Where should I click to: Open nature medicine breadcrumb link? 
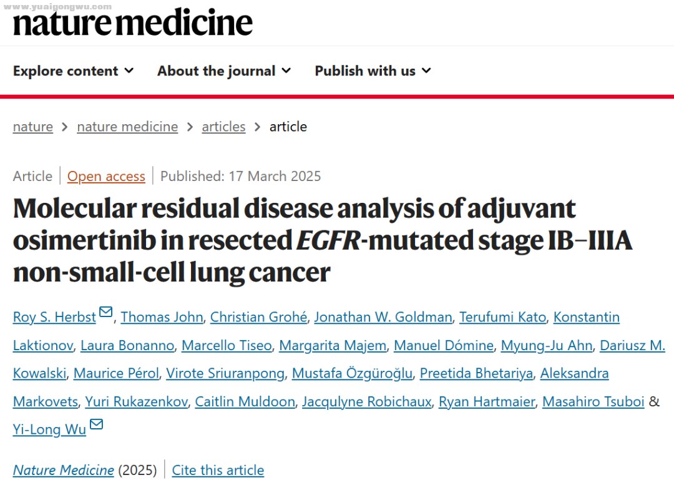click(128, 127)
